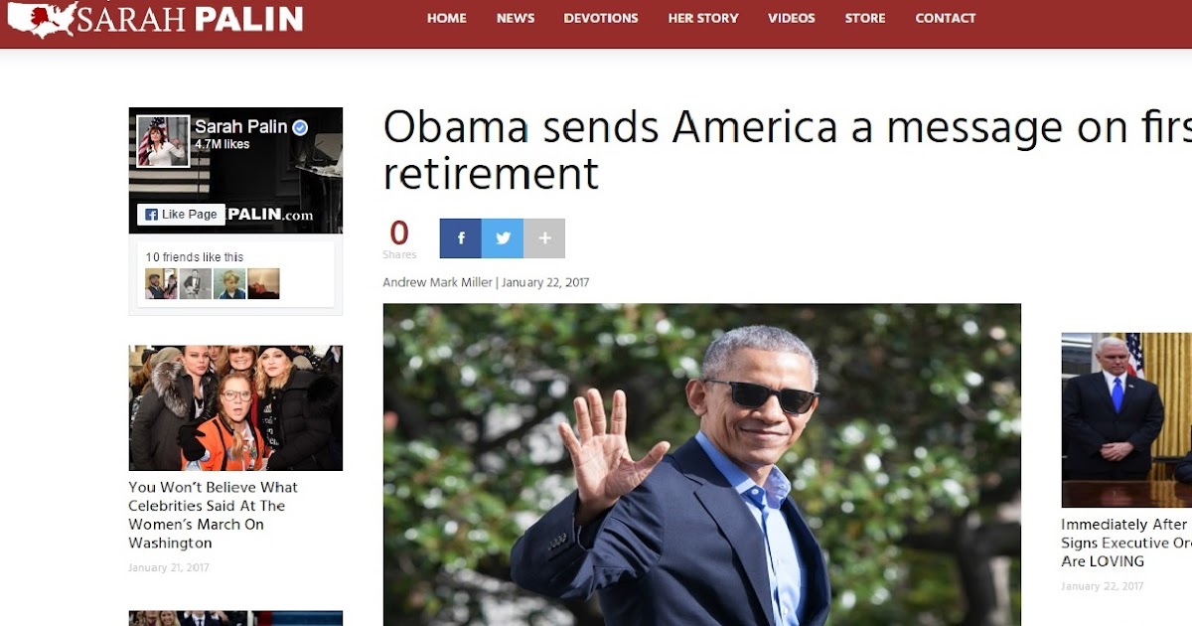Go to the NEWS section

(516, 18)
